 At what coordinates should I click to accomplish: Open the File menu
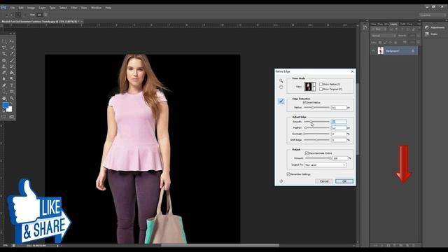(13, 8)
